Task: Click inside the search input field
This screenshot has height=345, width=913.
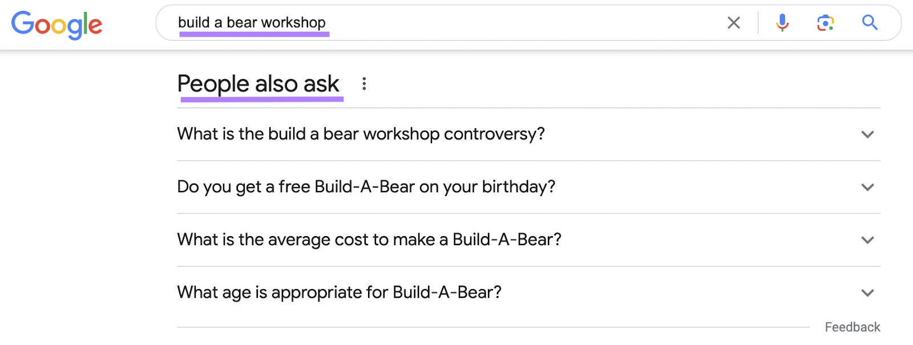Action: click(399, 23)
